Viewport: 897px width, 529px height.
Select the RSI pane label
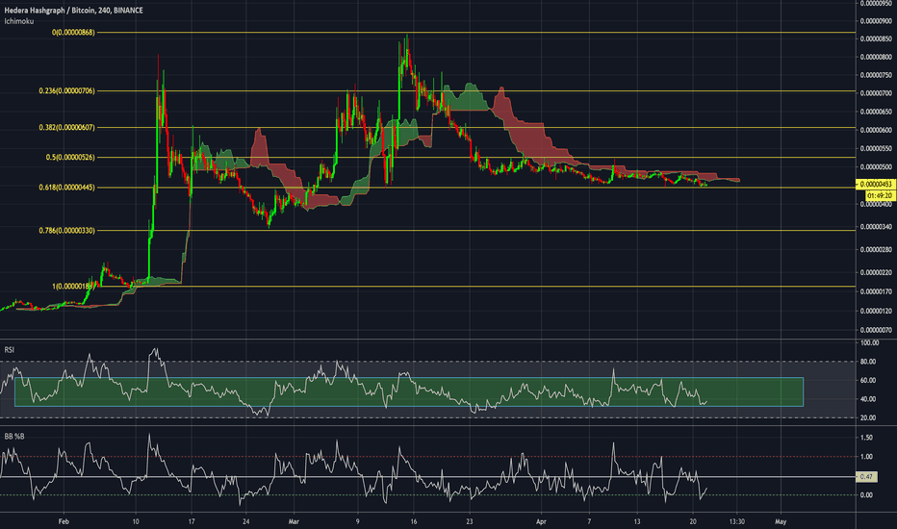(x=10, y=349)
